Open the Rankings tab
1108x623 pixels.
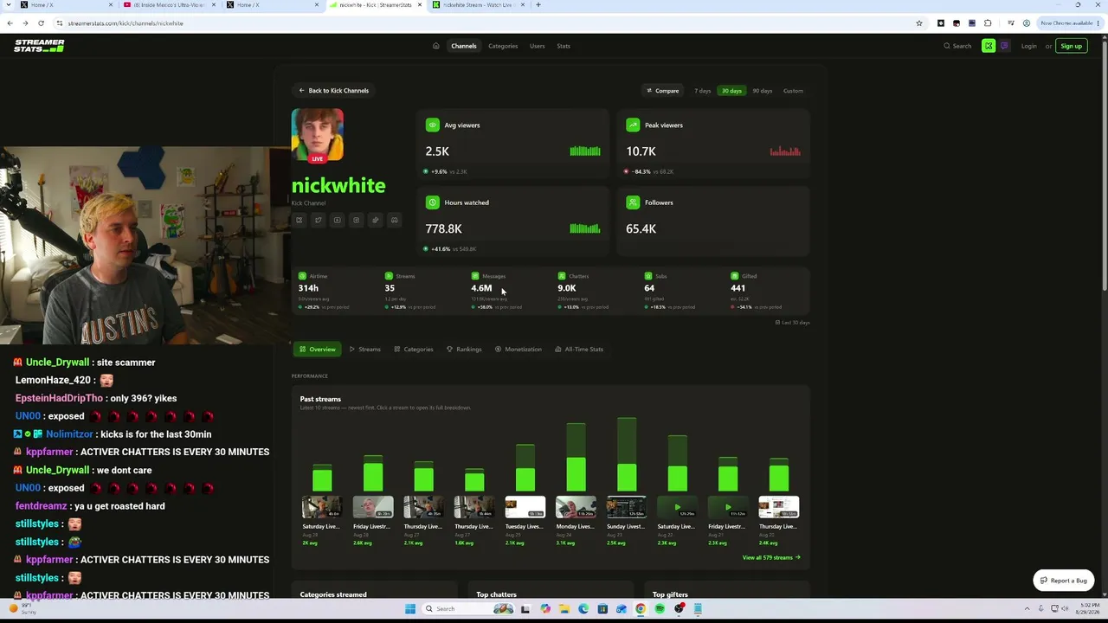464,350
